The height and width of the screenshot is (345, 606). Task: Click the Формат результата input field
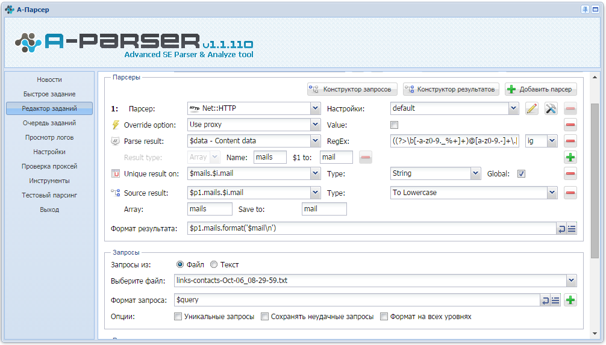click(372, 228)
